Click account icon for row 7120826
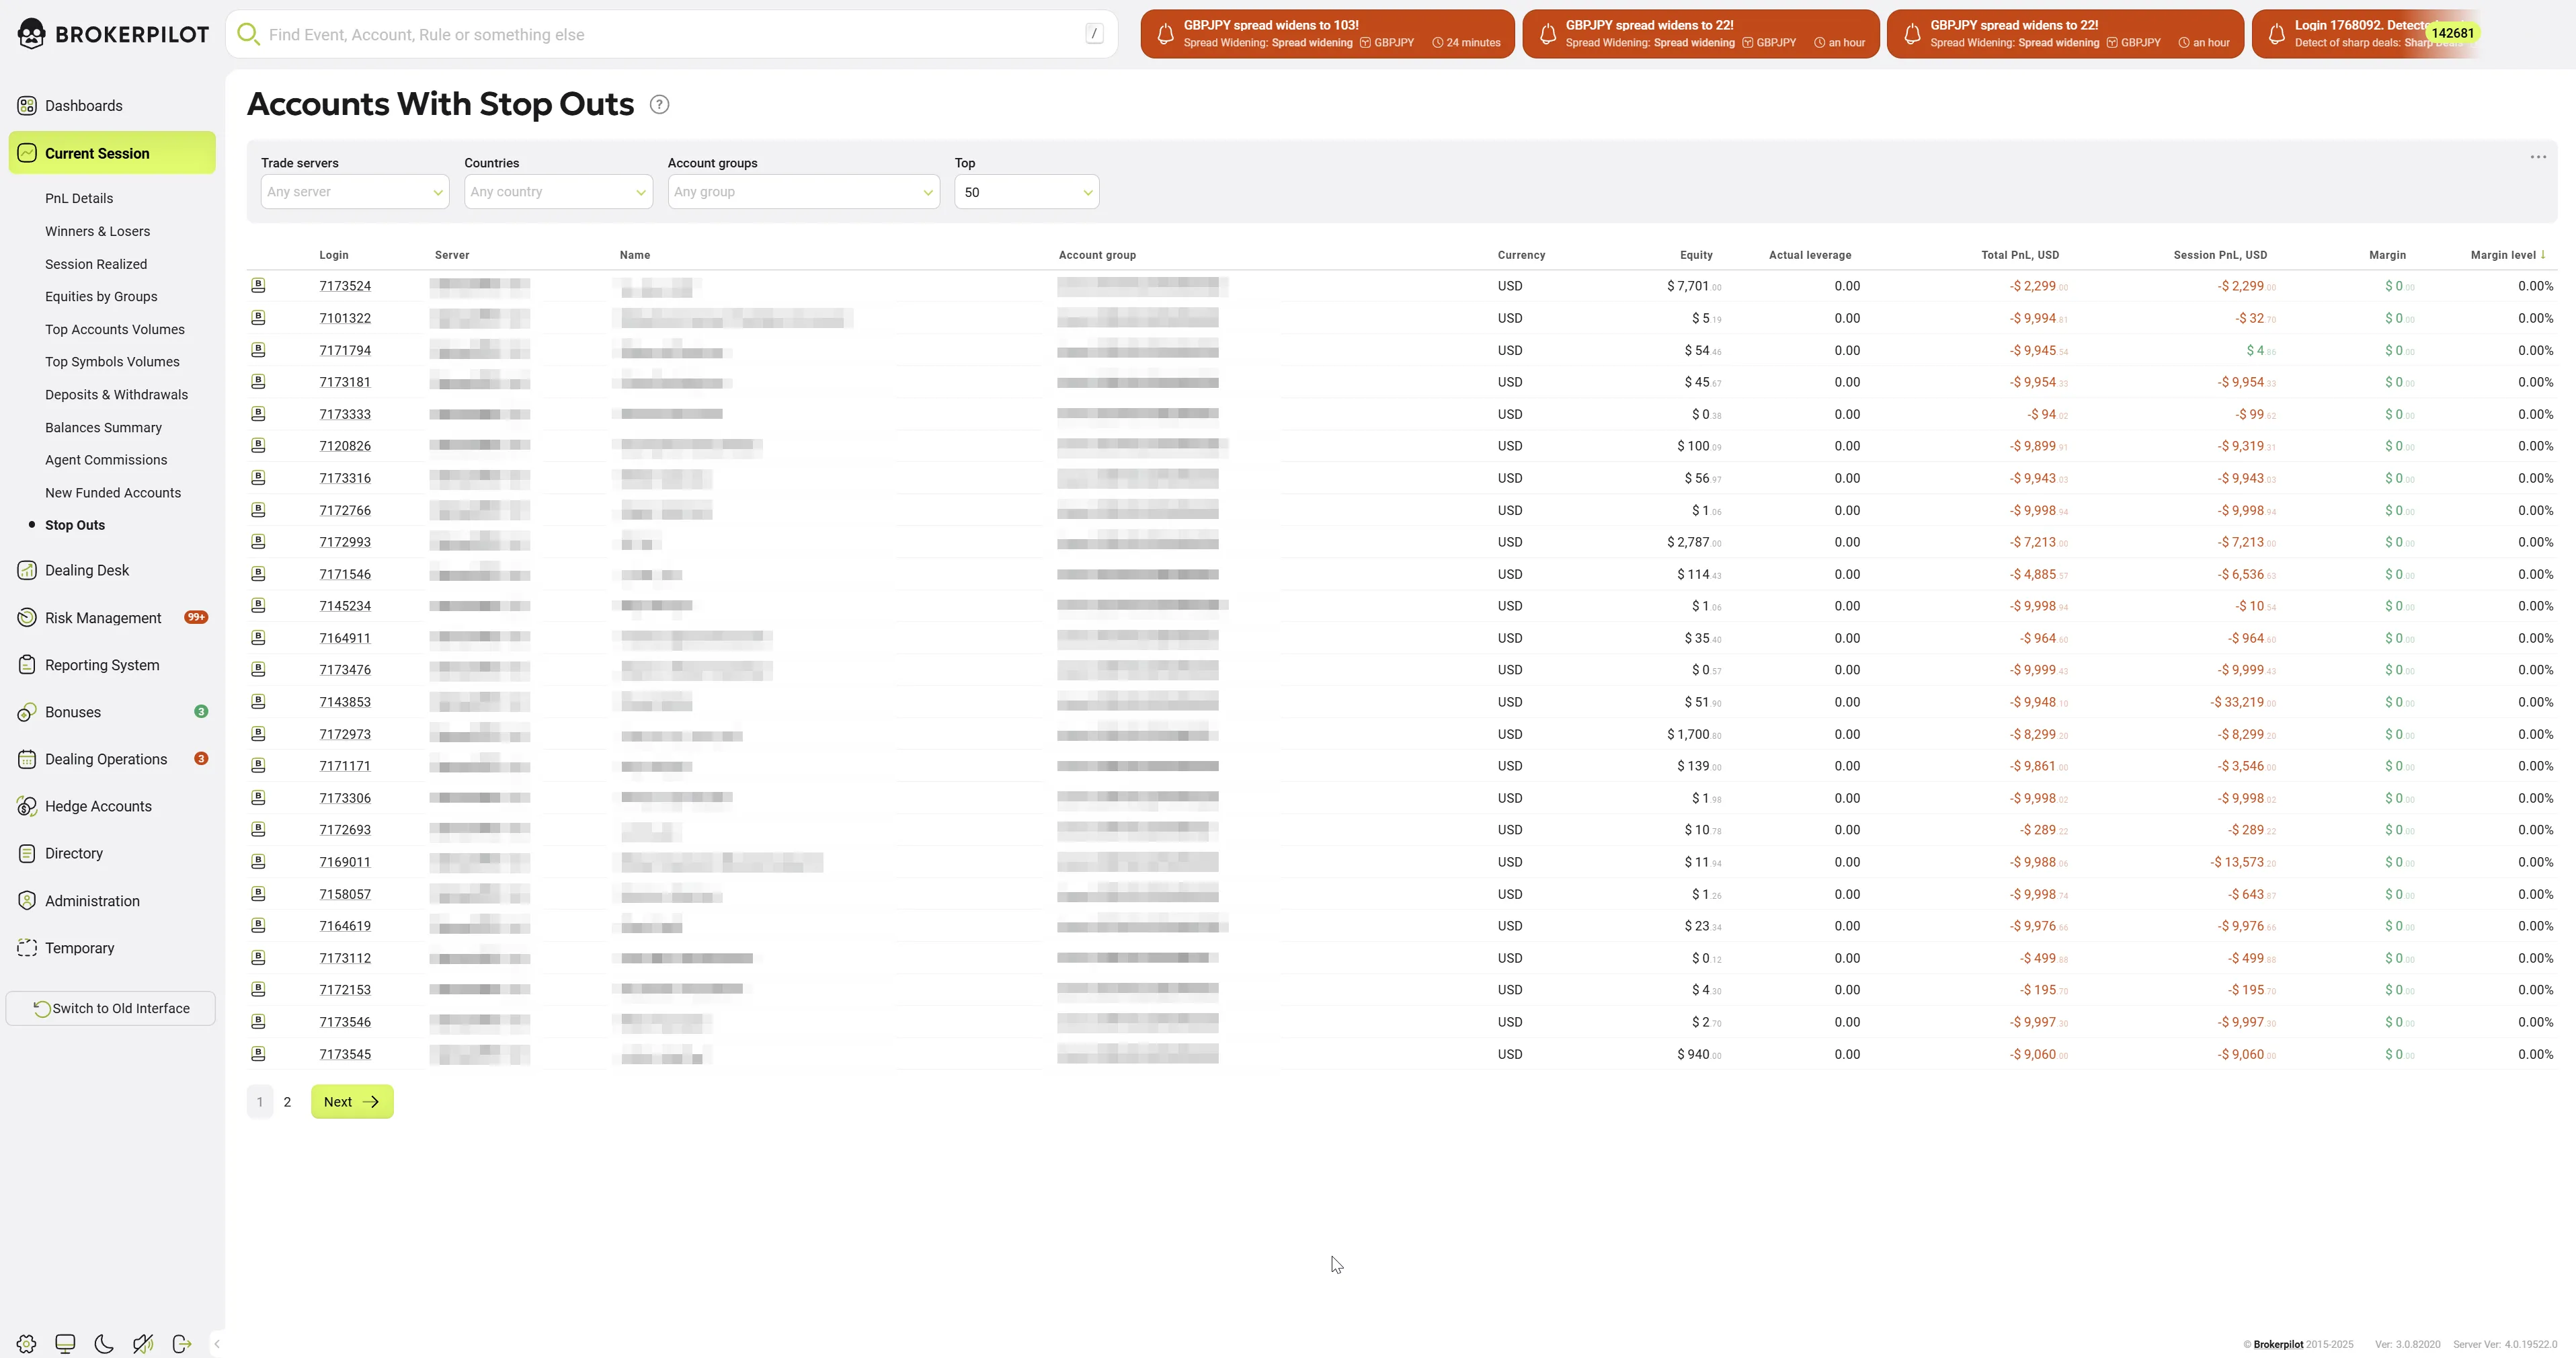2576x1358 pixels. 258,446
